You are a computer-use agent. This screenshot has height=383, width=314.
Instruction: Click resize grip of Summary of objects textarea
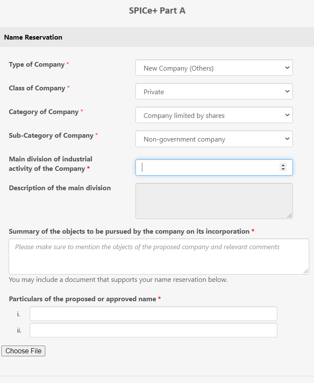(x=306, y=272)
